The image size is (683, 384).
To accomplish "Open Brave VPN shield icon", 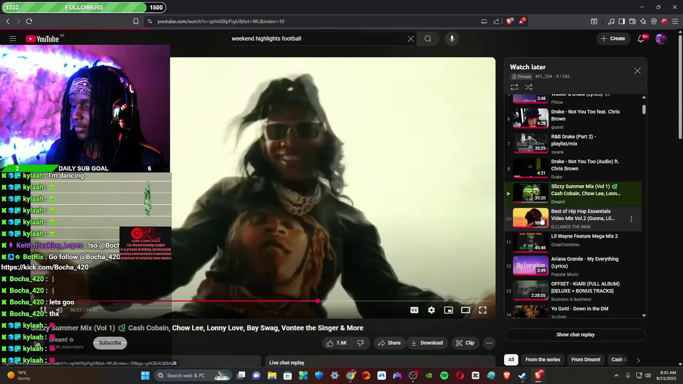I will (x=654, y=21).
